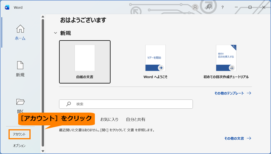The height and width of the screenshot is (154, 271).
Task: Switch to the お気に入り tab
Action: [x=109, y=119]
